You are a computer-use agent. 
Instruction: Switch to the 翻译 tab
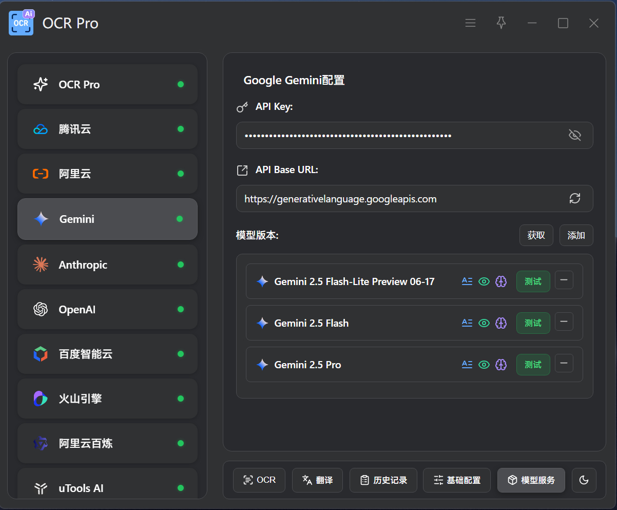[x=318, y=480]
